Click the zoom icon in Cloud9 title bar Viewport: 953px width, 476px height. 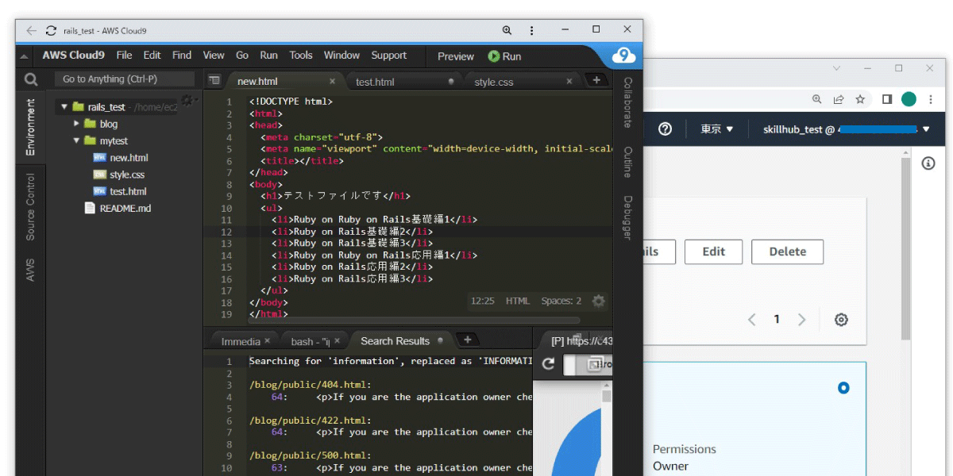pyautogui.click(x=507, y=30)
